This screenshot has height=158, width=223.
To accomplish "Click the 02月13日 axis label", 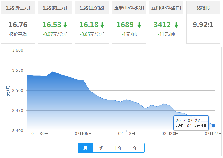I will 127,134.
